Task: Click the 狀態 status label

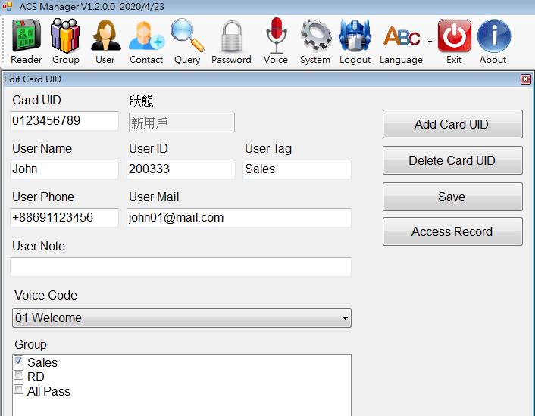Action: point(141,101)
